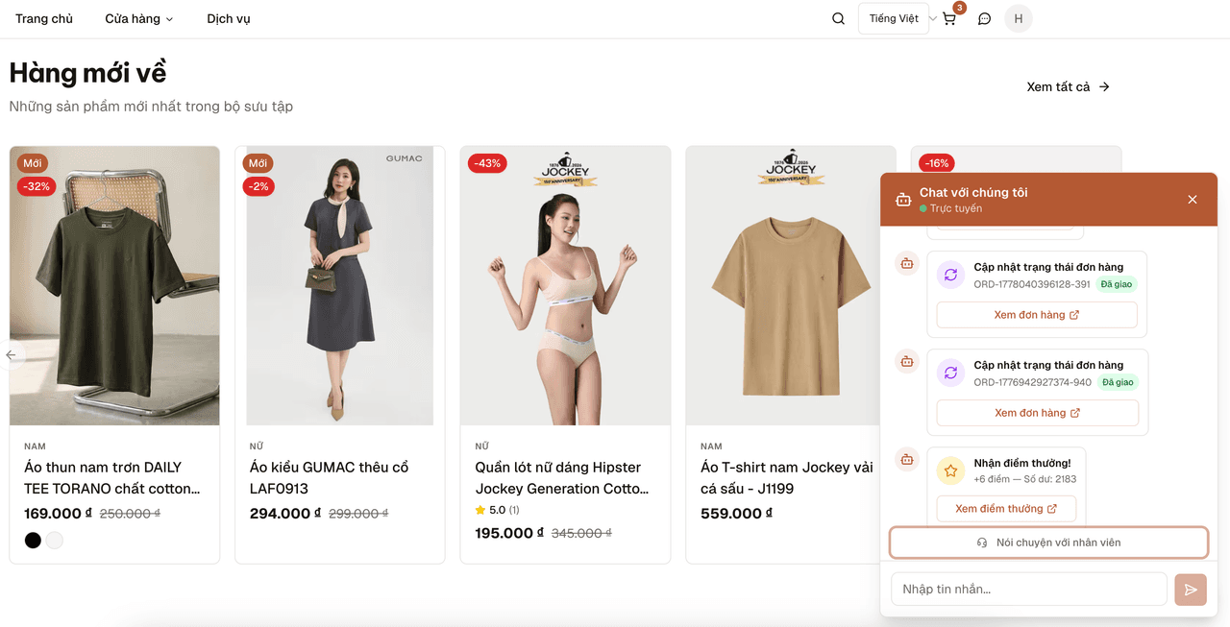Click the -32% discount badge
1230x627 pixels.
click(x=37, y=186)
